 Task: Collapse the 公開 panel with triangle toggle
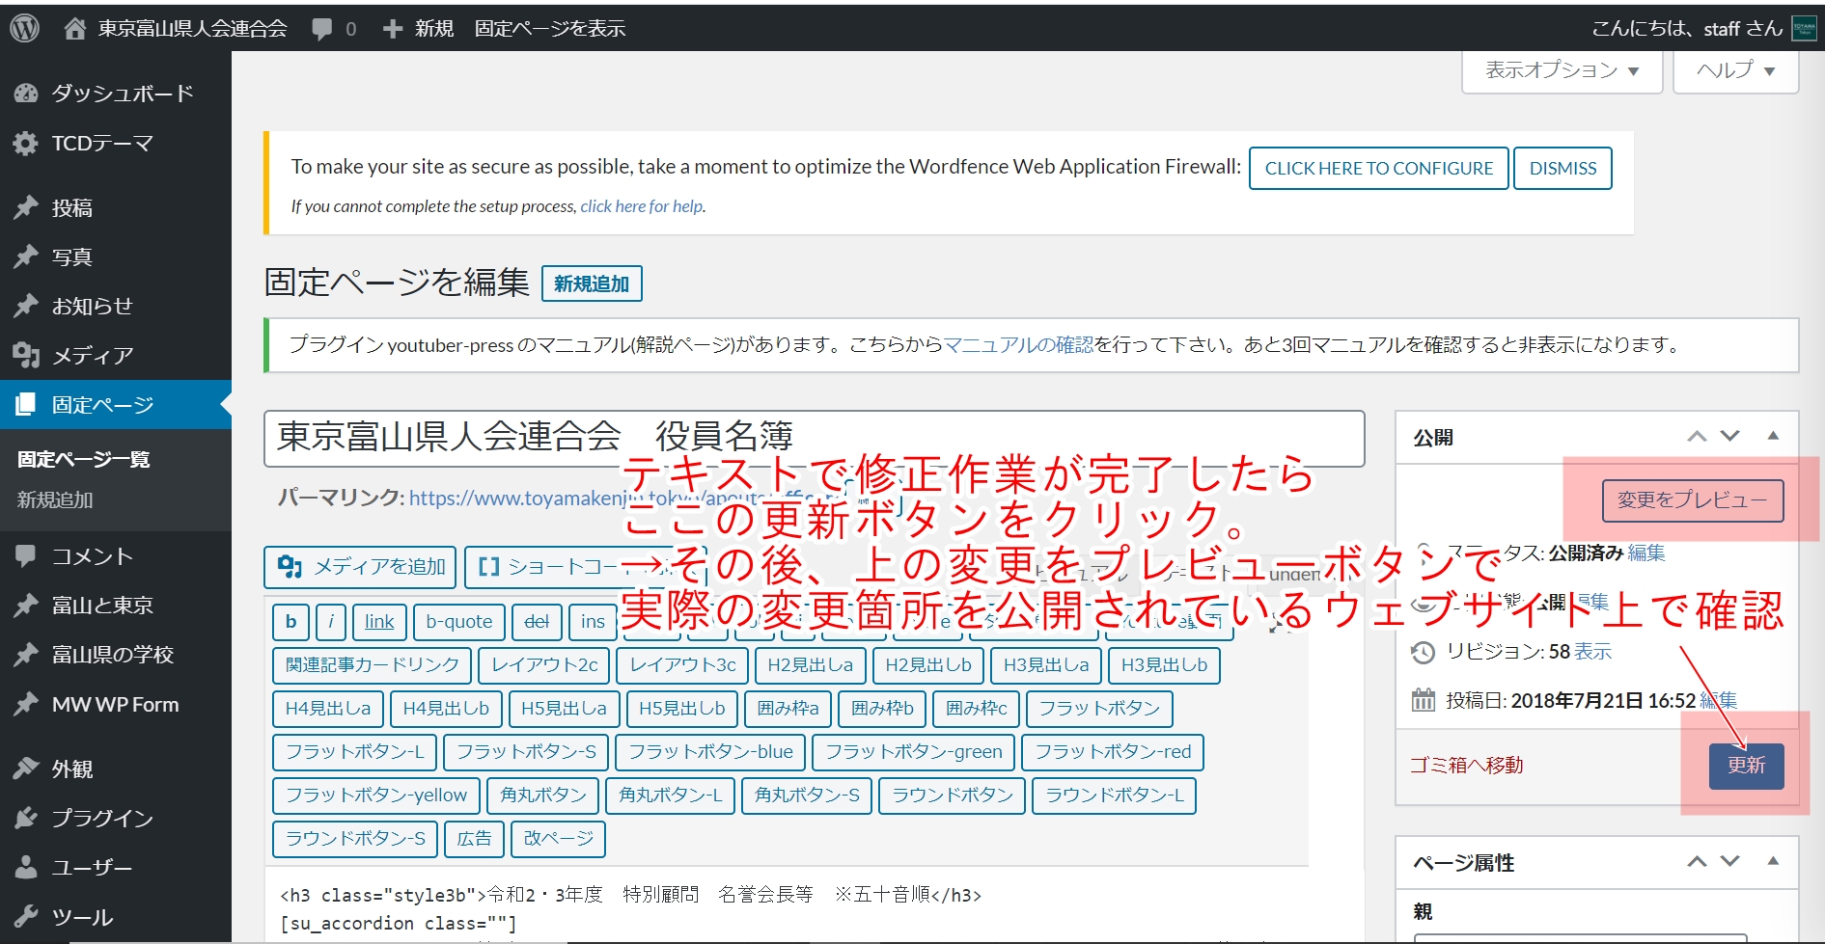pos(1773,436)
